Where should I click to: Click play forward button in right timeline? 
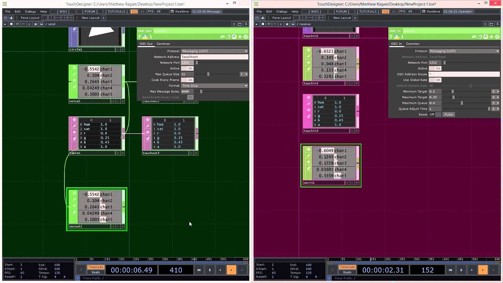[x=483, y=270]
